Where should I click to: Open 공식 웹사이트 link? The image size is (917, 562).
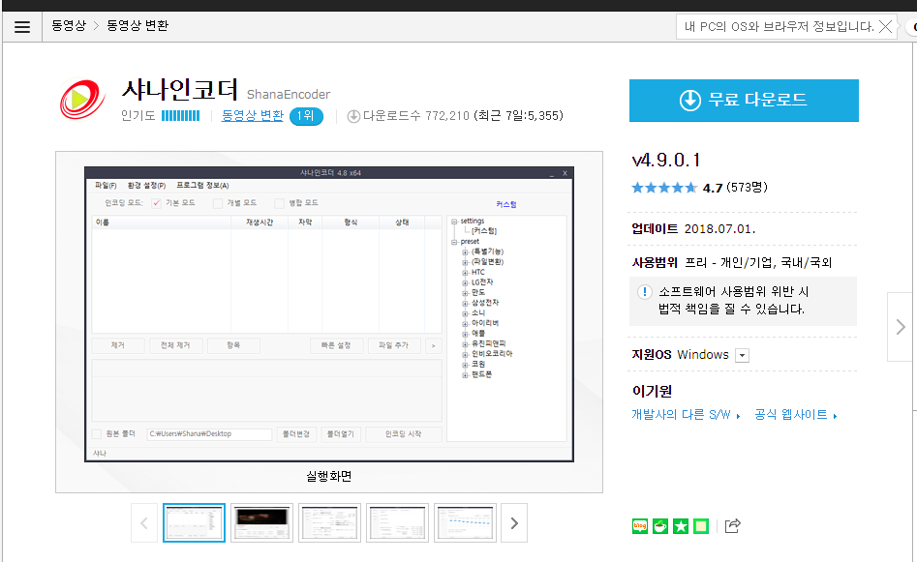(795, 415)
